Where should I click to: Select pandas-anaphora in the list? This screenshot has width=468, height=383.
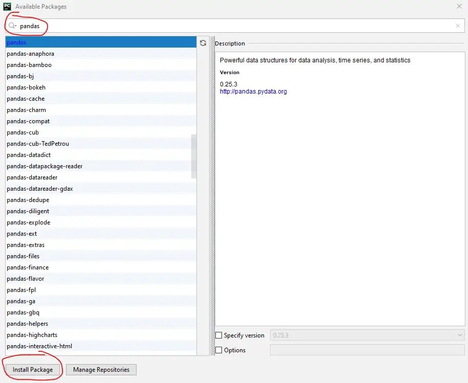click(x=101, y=54)
